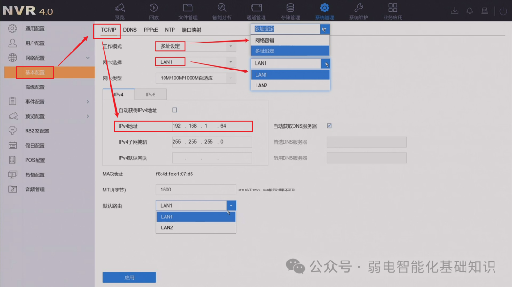512x287 pixels.
Task: Click the 热备配置 monitor sidebar icon
Action: click(12, 174)
